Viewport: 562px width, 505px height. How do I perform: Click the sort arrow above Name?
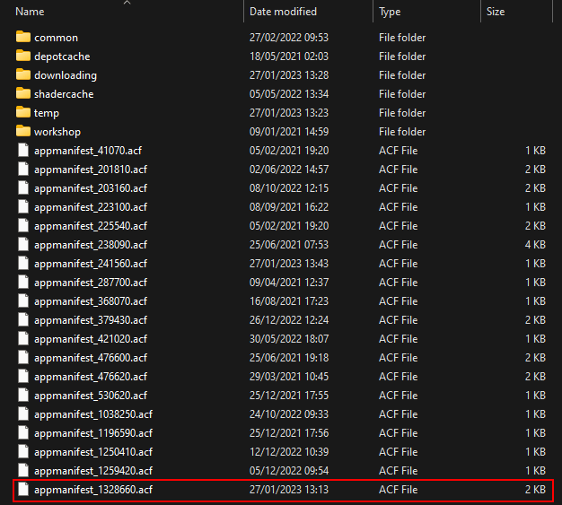click(127, 3)
